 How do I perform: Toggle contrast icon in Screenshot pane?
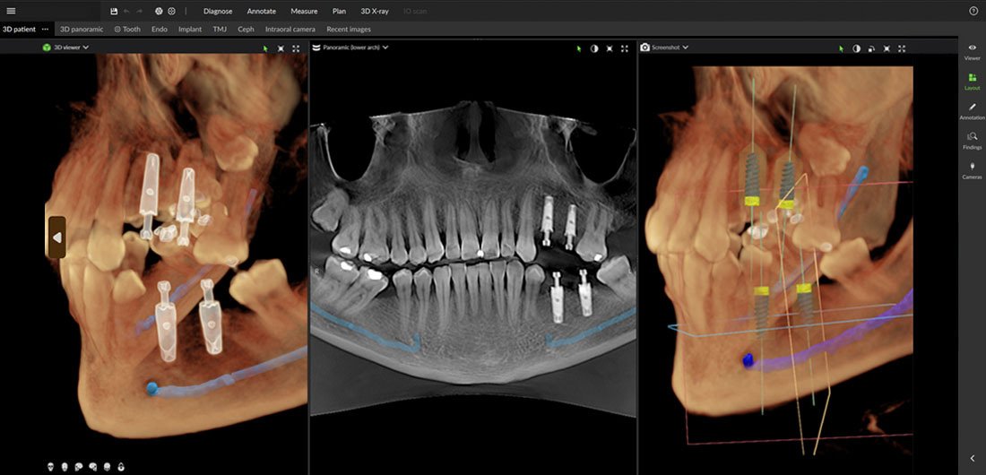click(x=856, y=47)
